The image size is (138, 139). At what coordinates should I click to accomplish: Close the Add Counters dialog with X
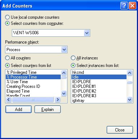click(x=132, y=5)
